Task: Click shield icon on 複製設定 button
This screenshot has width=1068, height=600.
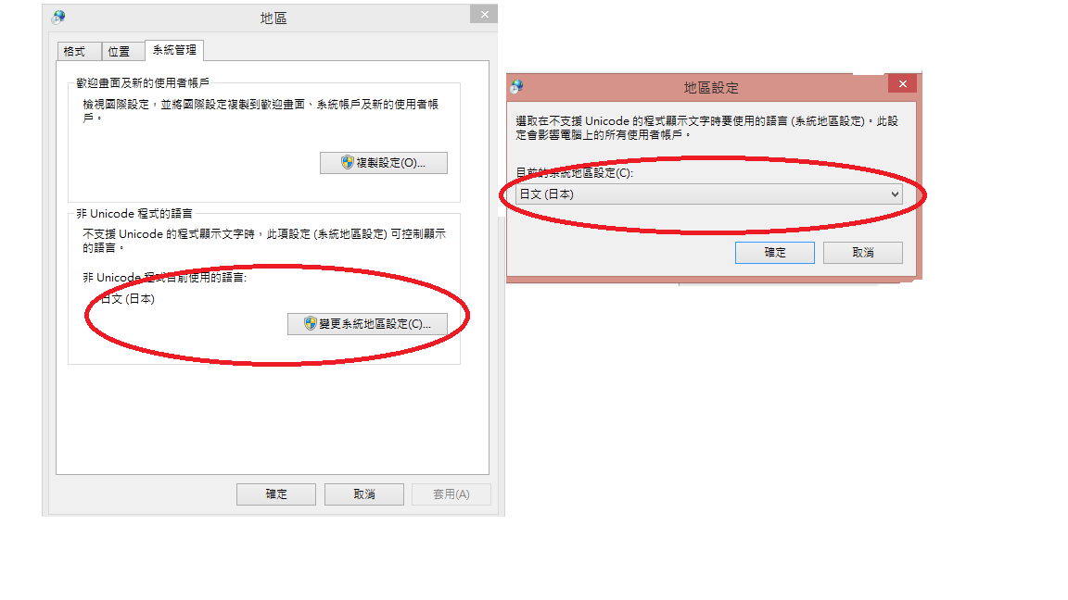Action: tap(348, 163)
